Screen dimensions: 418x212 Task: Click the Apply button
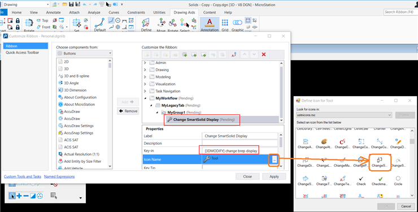tap(274, 176)
